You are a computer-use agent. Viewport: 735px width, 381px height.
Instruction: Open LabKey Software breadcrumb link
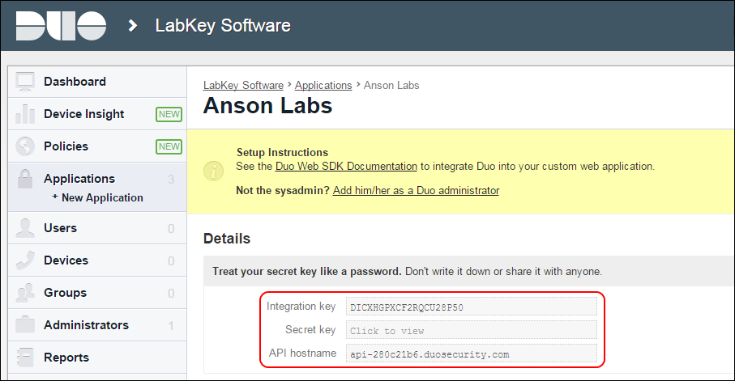click(243, 85)
